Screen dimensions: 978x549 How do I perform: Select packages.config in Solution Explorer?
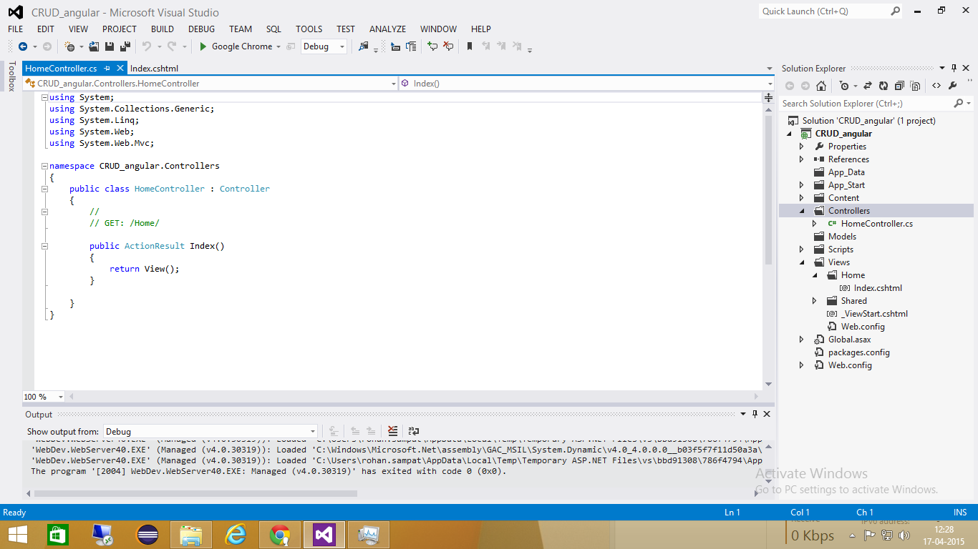coord(859,352)
